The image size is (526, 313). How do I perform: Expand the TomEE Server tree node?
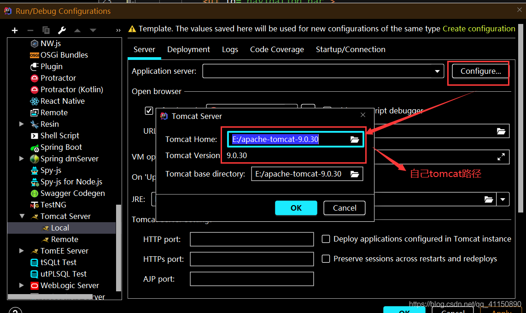pos(22,251)
